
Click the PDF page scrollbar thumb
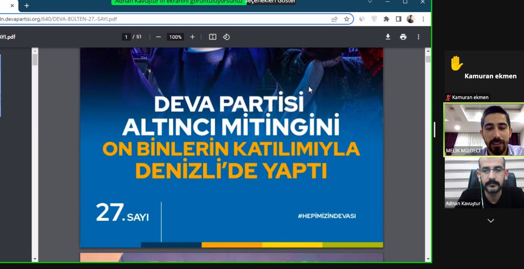tap(428, 59)
